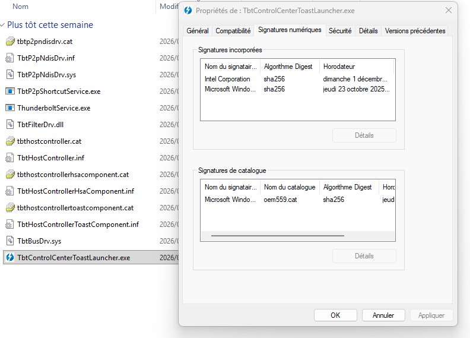Switch to the Versions précédentes tab

coord(415,31)
